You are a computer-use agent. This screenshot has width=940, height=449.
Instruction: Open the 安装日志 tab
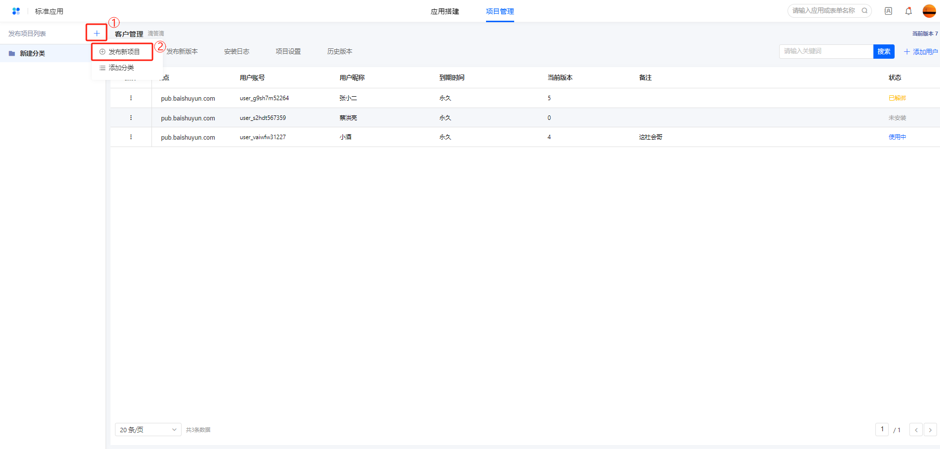point(236,51)
